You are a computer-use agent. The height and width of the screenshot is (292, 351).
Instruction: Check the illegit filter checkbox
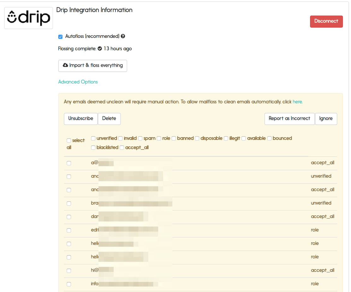[x=226, y=138]
